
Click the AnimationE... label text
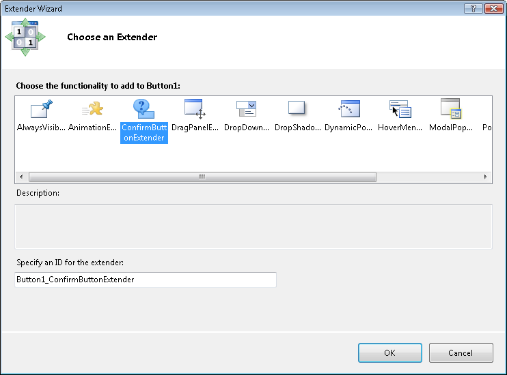coord(92,127)
